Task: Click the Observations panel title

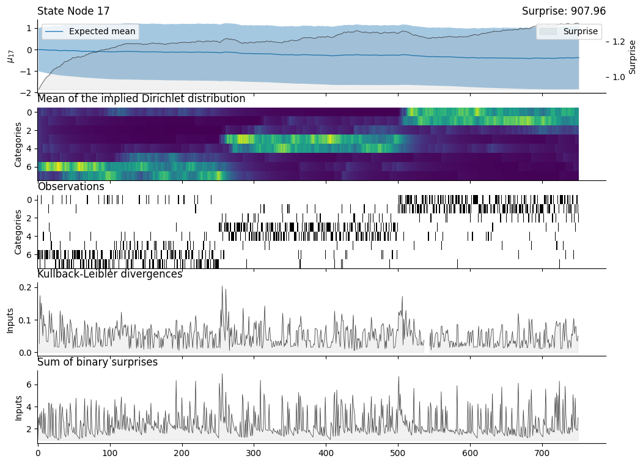Action: [71, 186]
